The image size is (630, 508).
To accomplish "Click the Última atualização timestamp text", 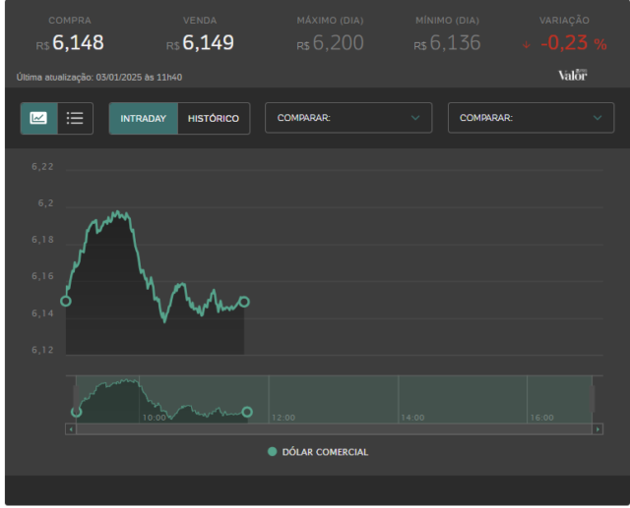I will (x=99, y=77).
